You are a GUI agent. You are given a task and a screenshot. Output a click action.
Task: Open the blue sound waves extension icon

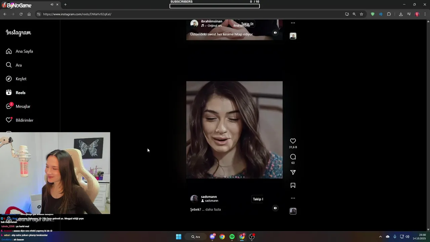point(381,14)
